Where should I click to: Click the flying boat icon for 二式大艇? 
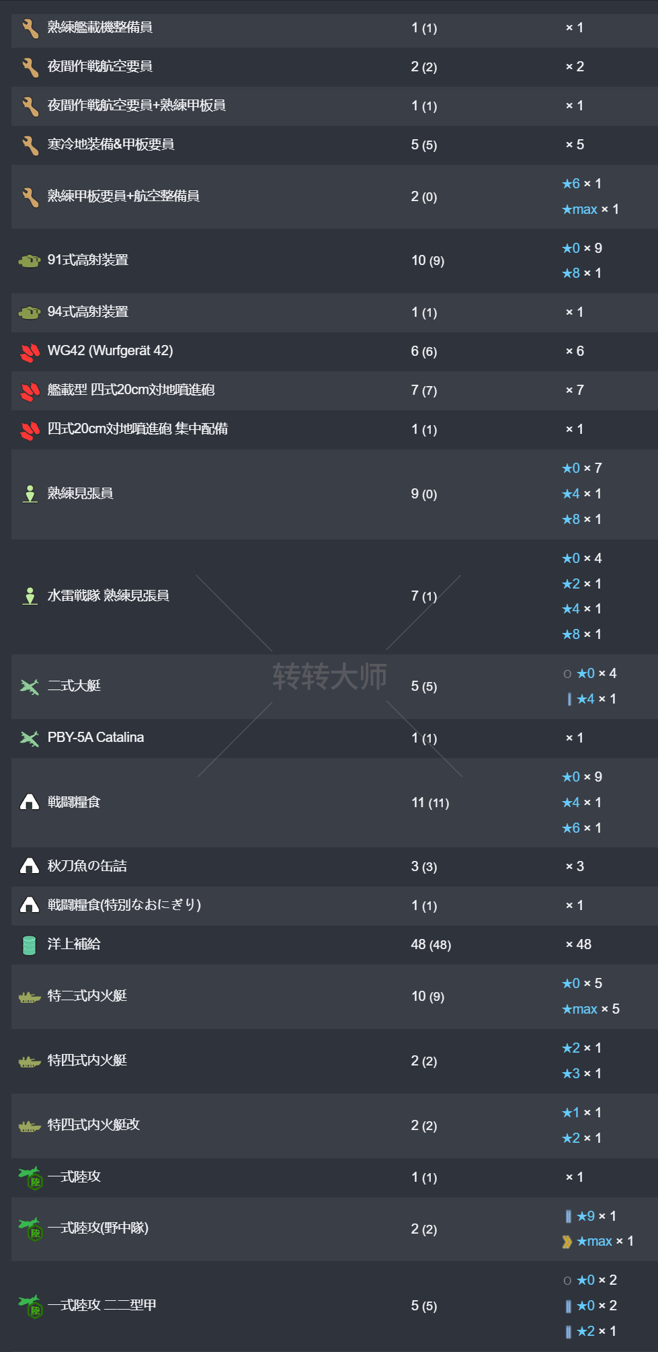(30, 687)
